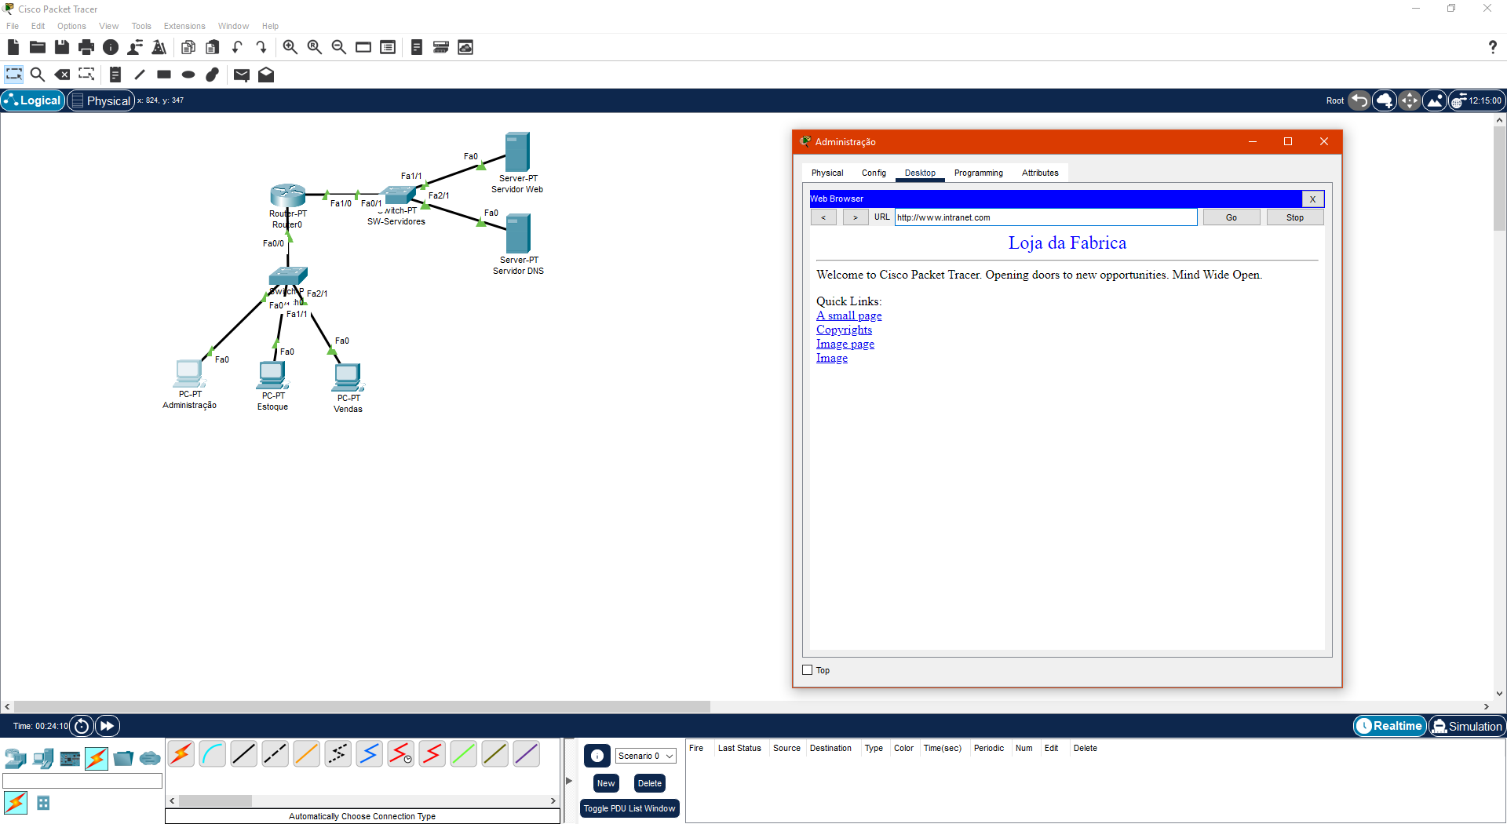Click the Go button in Web Browser
This screenshot has height=824, width=1507.
click(1232, 217)
